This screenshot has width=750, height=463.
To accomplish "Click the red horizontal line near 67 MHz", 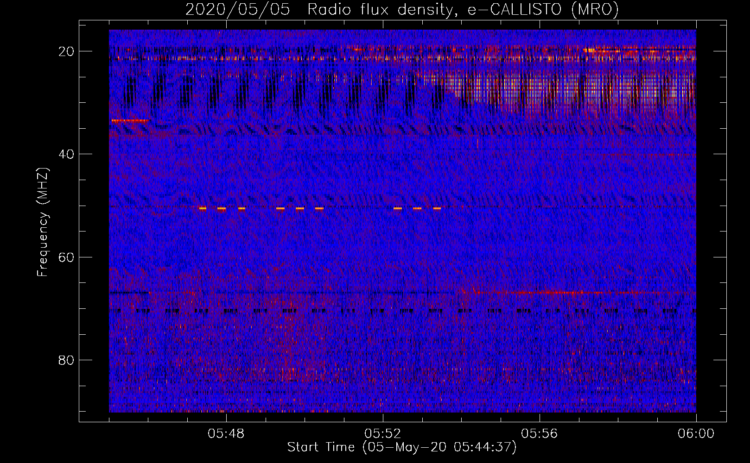I will 556,293.
